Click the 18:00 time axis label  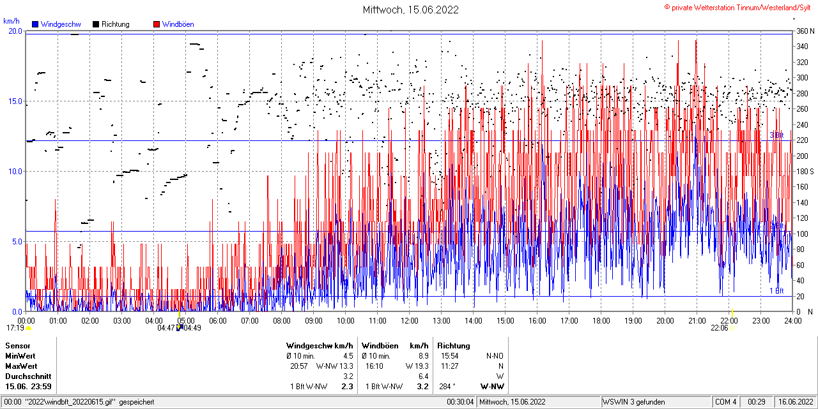point(601,320)
